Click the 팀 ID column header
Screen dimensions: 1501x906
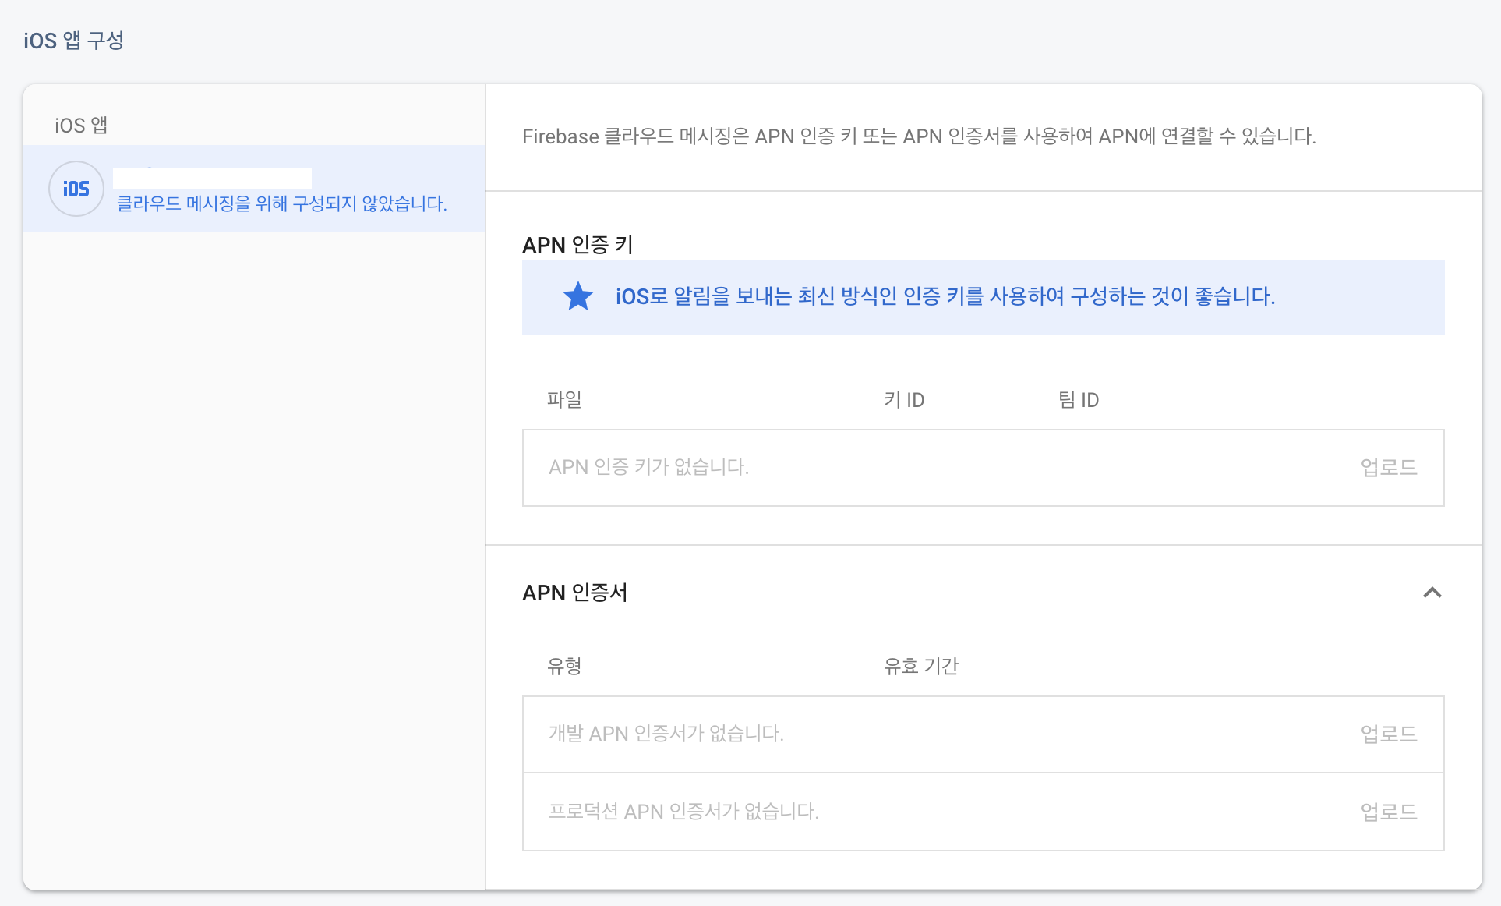1079,400
